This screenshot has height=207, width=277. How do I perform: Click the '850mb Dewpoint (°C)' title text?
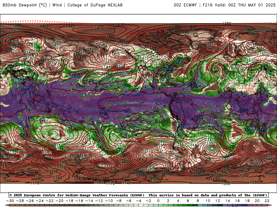[x=25, y=5]
